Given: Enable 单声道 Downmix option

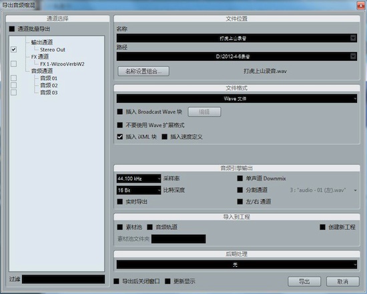Looking at the screenshot, I should pyautogui.click(x=240, y=178).
